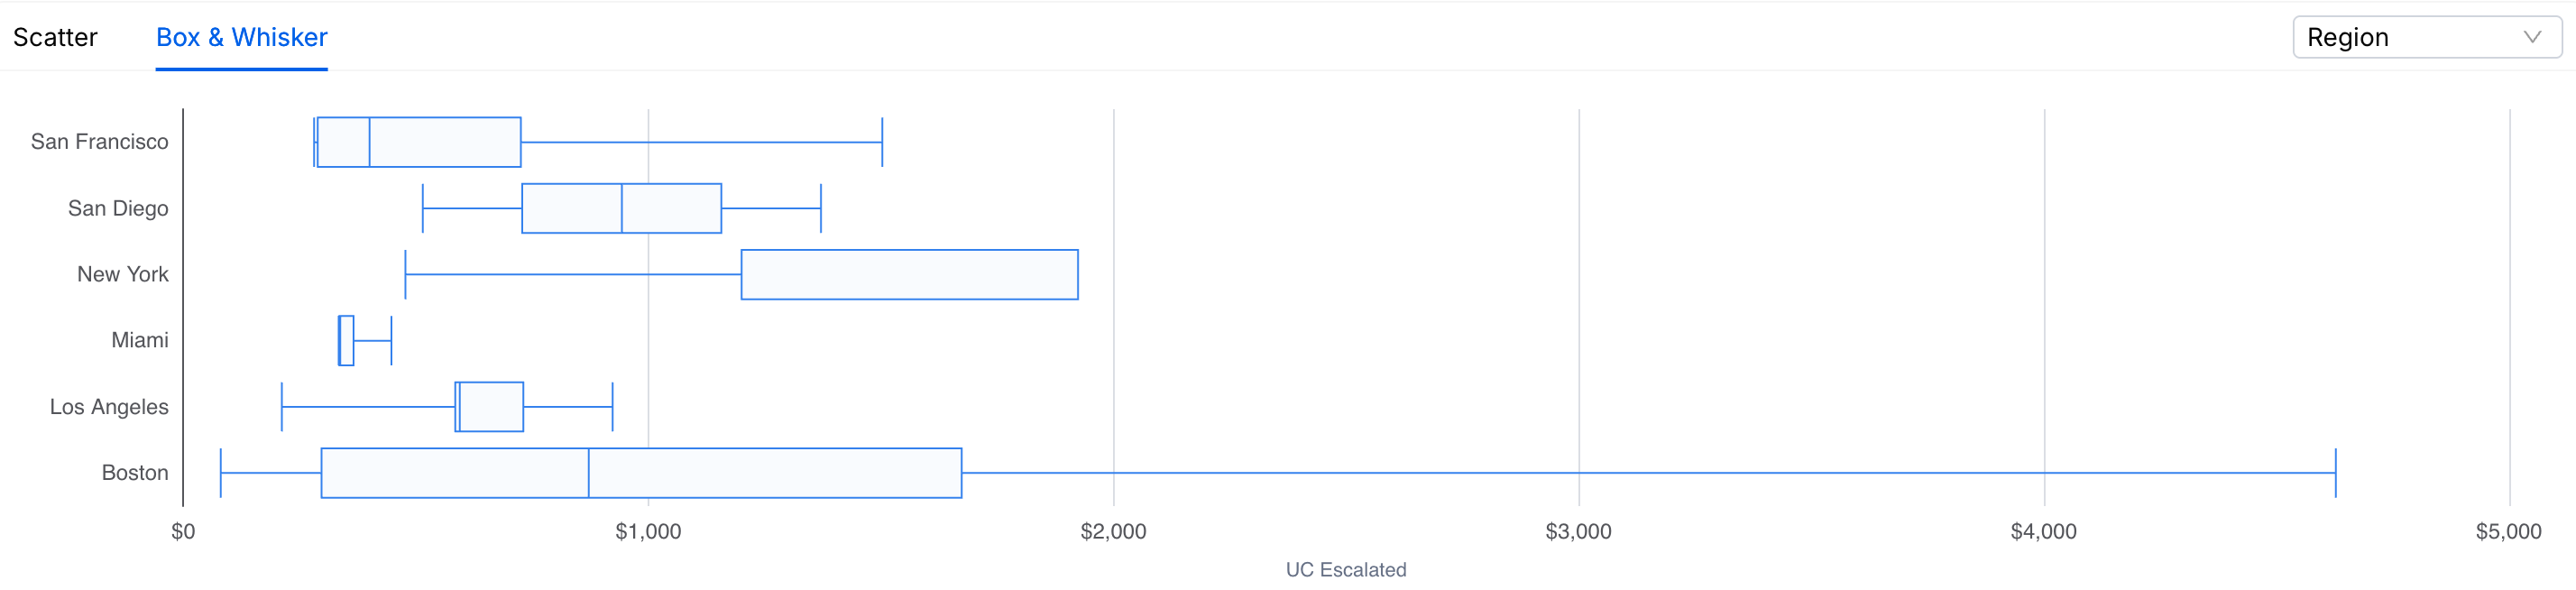Click the New York box plot box

coord(909,274)
